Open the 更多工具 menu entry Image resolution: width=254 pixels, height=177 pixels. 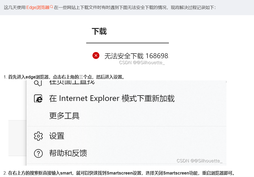[x=64, y=116]
